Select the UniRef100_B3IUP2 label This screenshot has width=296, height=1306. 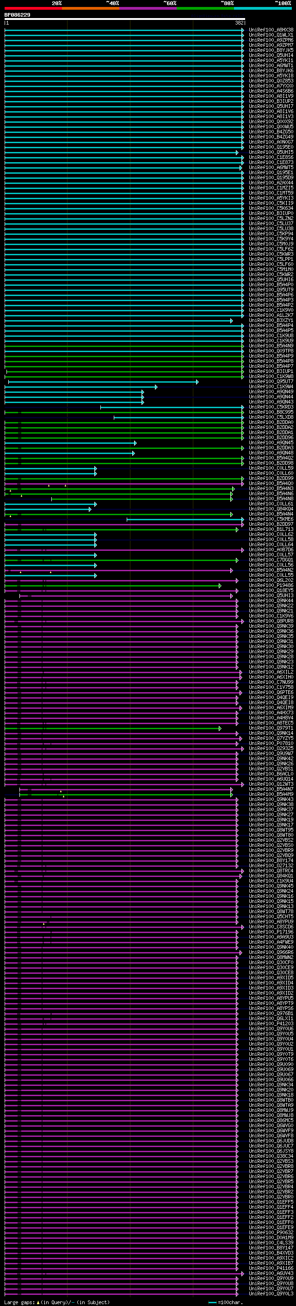point(271,101)
